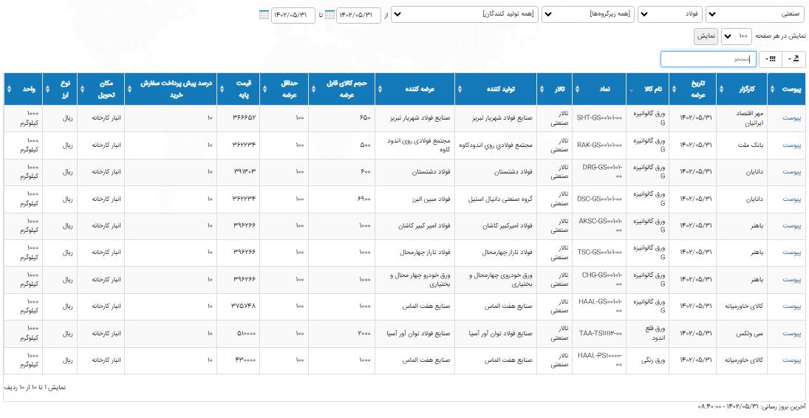The image size is (809, 418).
Task: Open the export menu icon beside the search box
Action: [794, 59]
